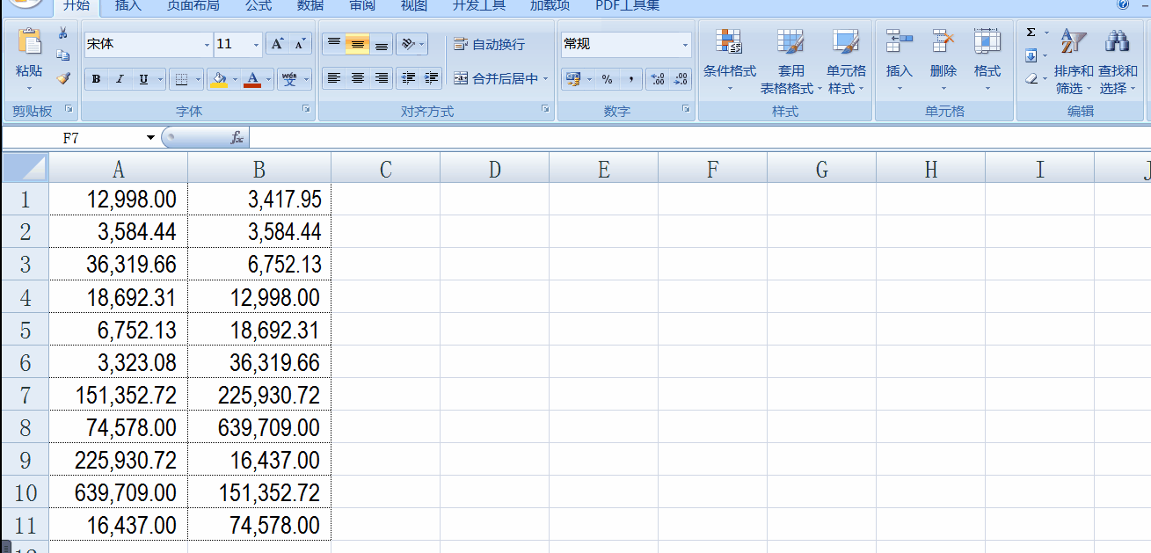Click the Increase Decimal icon
This screenshot has width=1151, height=553.
point(657,79)
